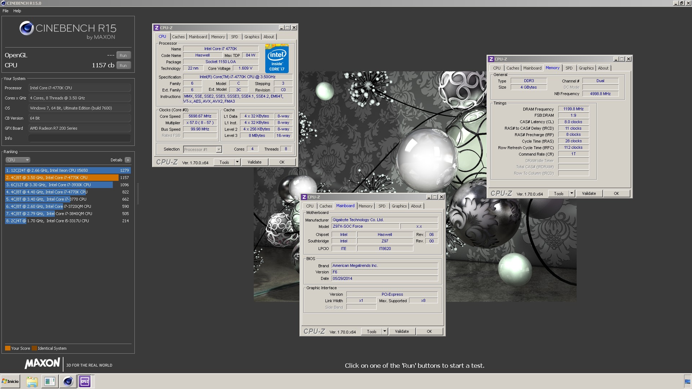Click OK in Mainboard window
Image resolution: width=692 pixels, height=389 pixels.
click(x=429, y=331)
